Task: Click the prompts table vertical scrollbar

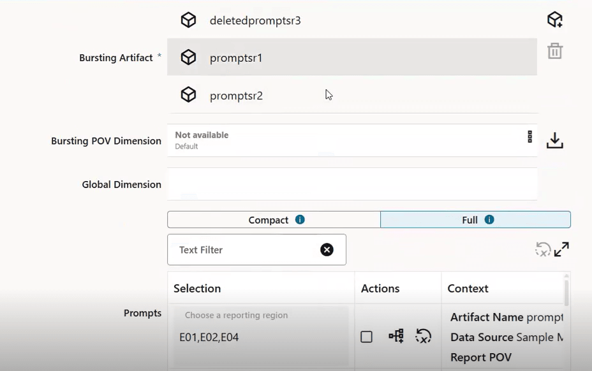Action: (x=566, y=293)
